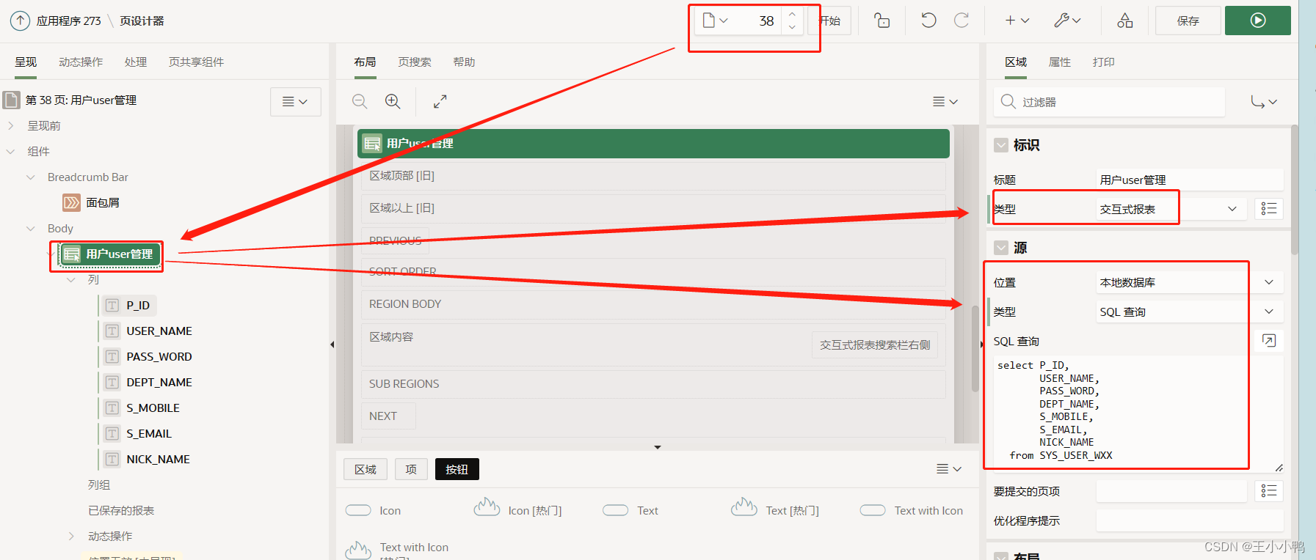Select the 用户user管理 region in tree
Image resolution: width=1316 pixels, height=560 pixels.
coord(109,254)
